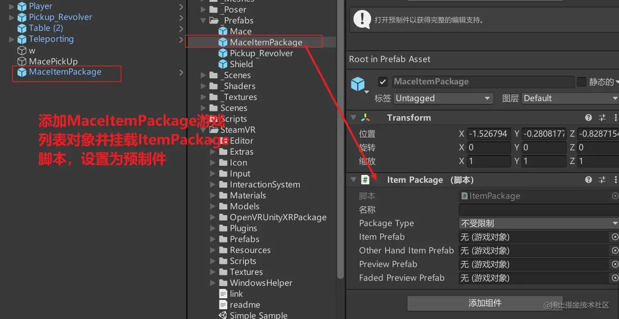
Task: Click the link text file icon
Action: click(223, 294)
